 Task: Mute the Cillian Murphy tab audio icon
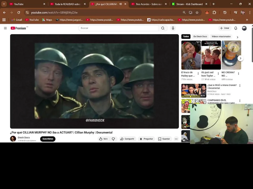[x=120, y=4]
